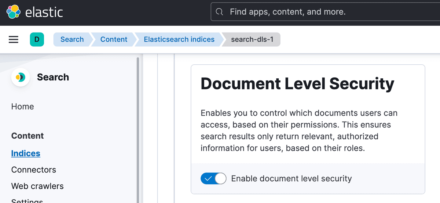Click the Elastic multicolor logo icon

tap(13, 12)
